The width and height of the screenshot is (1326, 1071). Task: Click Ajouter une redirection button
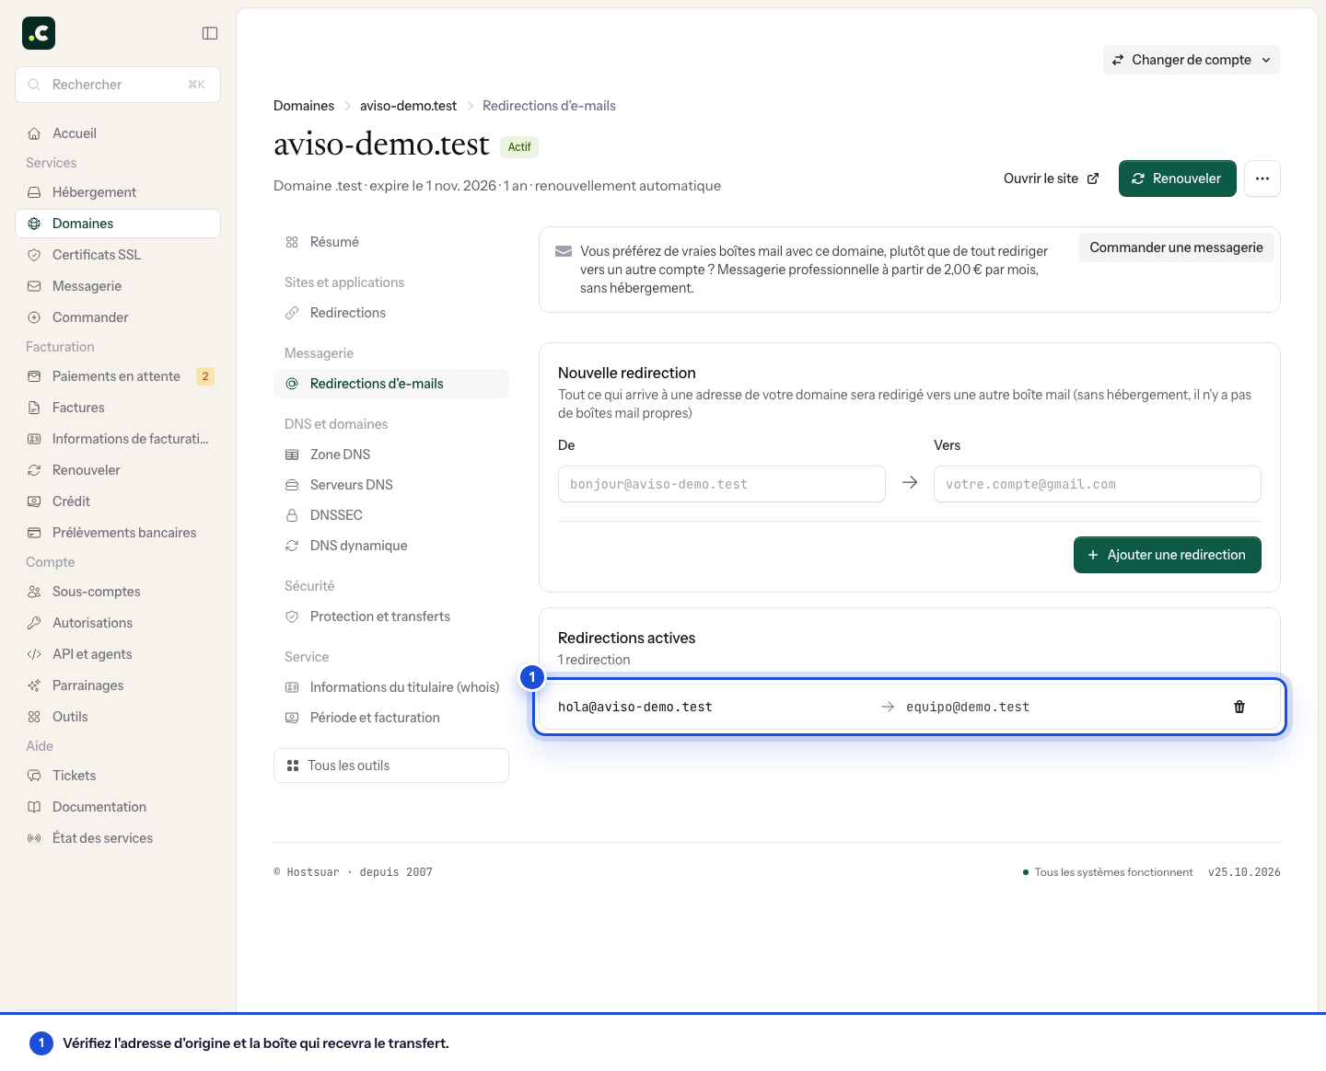point(1167,555)
